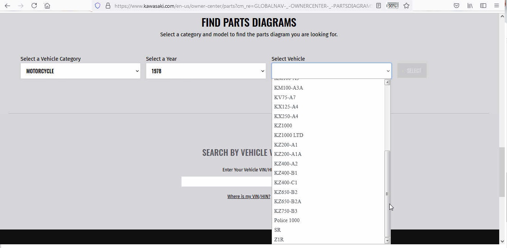Screen dimensions: 507x248
Task: Open the library bookshelf icon
Action: click(470, 6)
